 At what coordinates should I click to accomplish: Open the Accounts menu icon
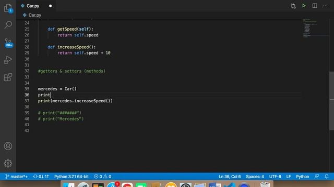coord(8,146)
